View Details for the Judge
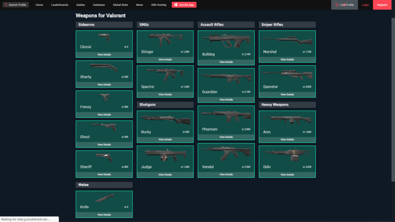Viewport: 395px width, 222px height. (x=165, y=175)
